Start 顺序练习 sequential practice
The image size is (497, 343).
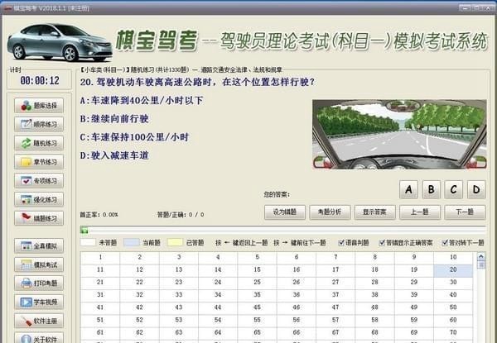coord(39,124)
